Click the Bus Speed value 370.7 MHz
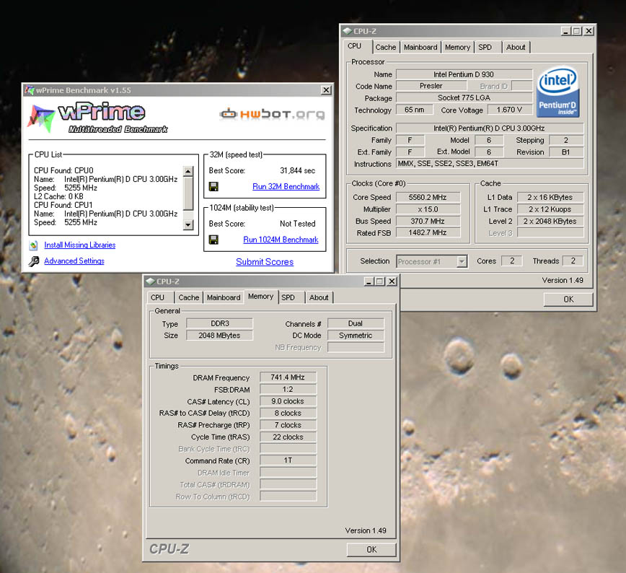The width and height of the screenshot is (626, 573). 428,221
